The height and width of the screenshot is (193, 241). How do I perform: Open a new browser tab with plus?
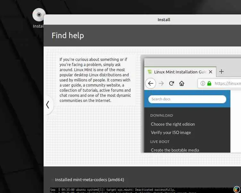click(x=221, y=71)
